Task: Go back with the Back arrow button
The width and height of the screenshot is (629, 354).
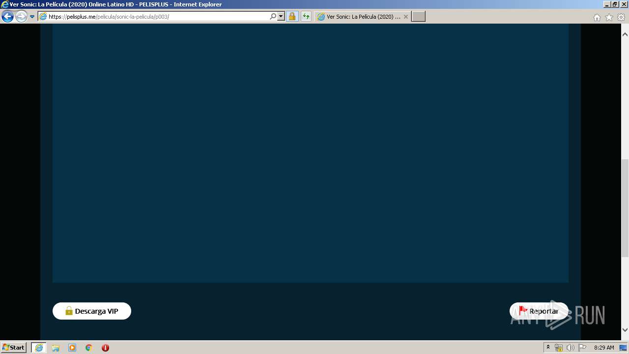Action: pyautogui.click(x=8, y=17)
